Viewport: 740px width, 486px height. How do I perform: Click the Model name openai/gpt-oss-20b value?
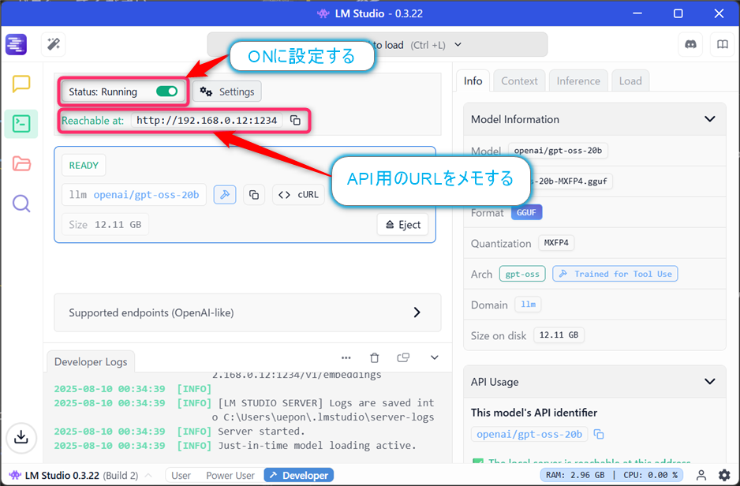tap(558, 151)
